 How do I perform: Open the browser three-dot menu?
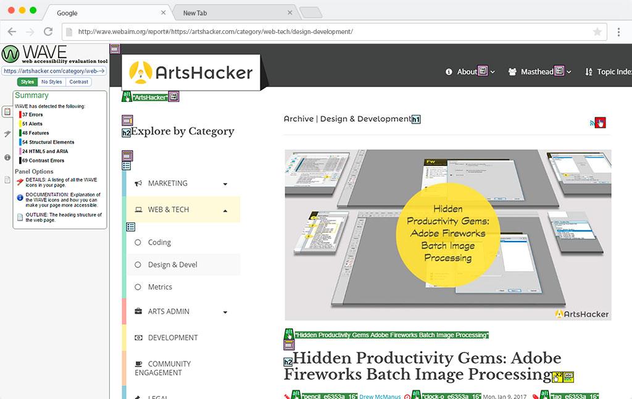618,32
